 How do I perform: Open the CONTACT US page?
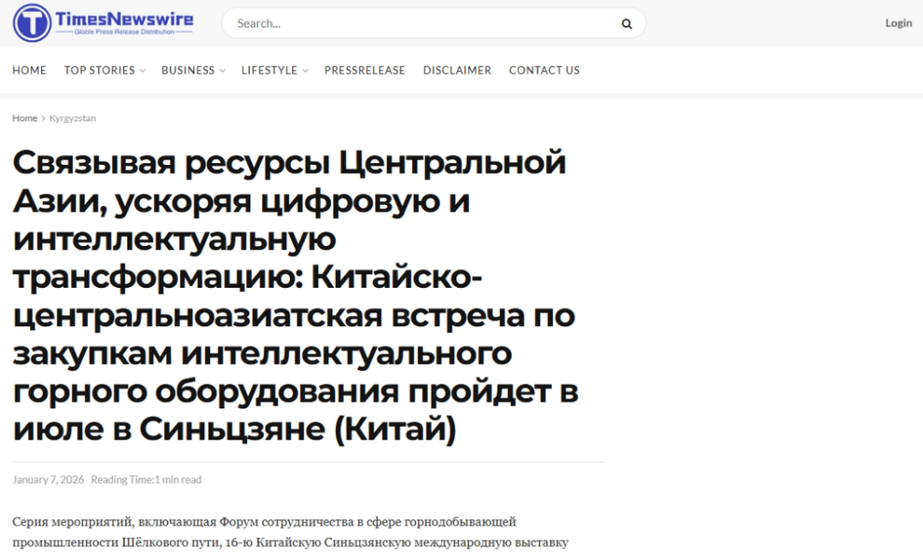(x=544, y=70)
